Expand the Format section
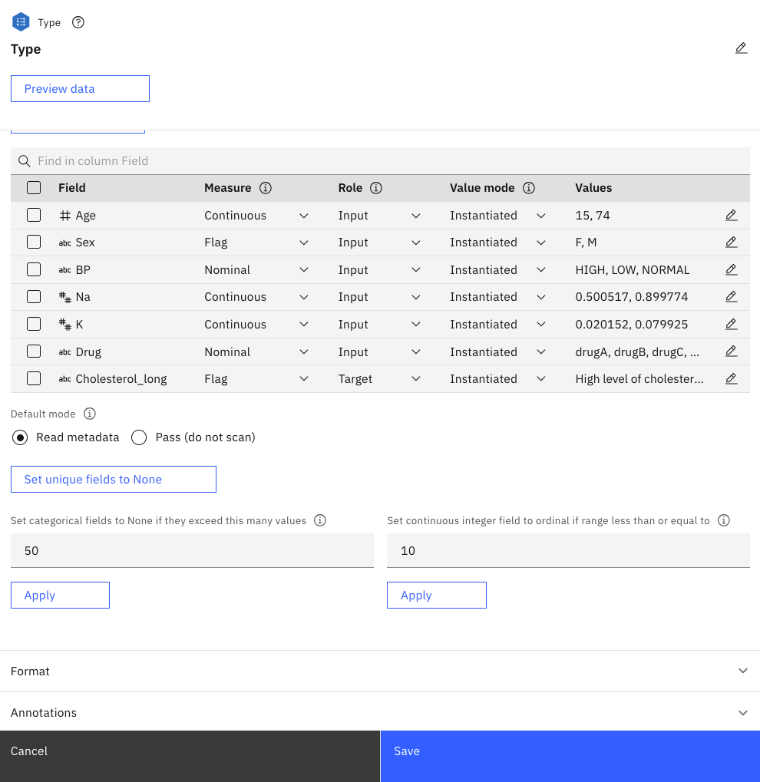The height and width of the screenshot is (782, 760). pos(380,671)
